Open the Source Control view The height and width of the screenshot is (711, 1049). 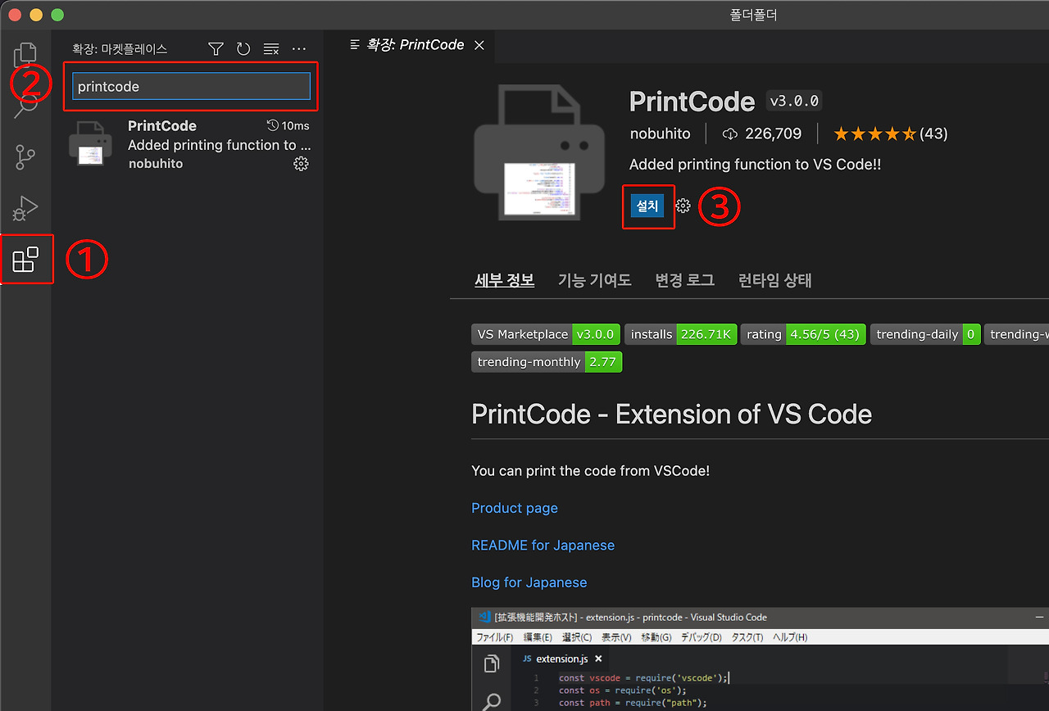pos(25,156)
